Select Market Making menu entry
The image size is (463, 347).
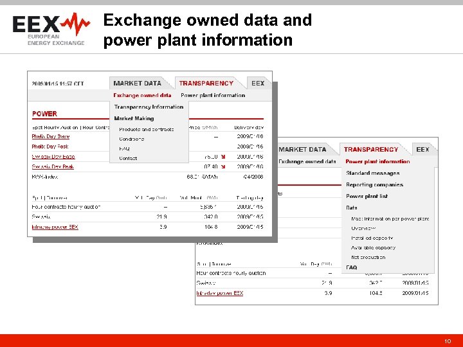(x=134, y=118)
